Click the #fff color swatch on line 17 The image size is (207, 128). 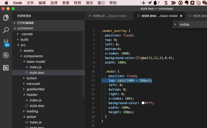(143, 103)
